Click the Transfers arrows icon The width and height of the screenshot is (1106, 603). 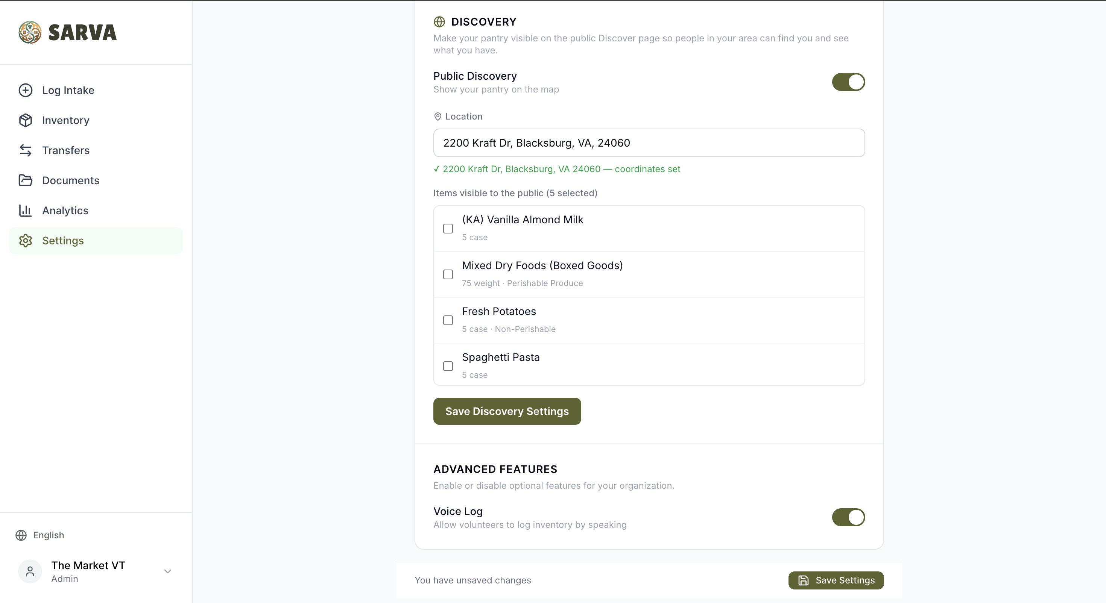(25, 150)
